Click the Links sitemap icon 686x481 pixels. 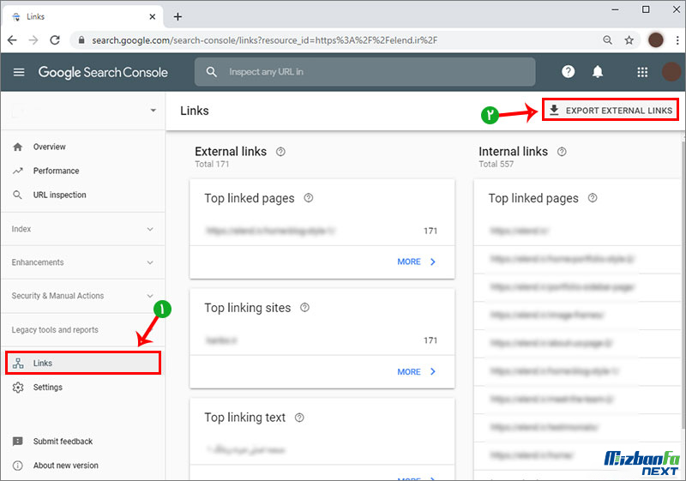[18, 363]
